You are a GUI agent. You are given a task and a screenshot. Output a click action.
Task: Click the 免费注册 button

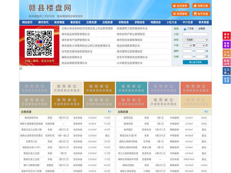(x=201, y=6)
